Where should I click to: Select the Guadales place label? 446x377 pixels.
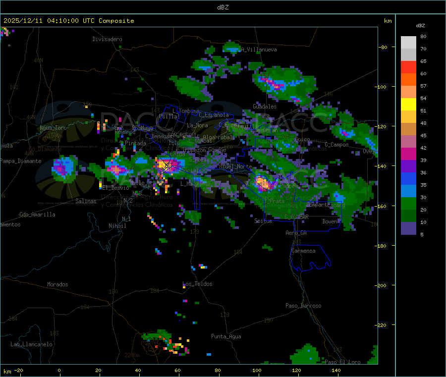[265, 107]
